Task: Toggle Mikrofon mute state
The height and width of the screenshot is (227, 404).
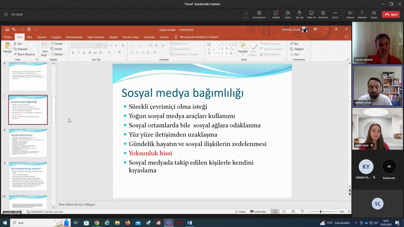Action: (x=362, y=14)
